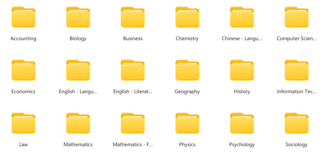Click the Mathematics folder icon
This screenshot has height=153, width=325.
[x=78, y=123]
